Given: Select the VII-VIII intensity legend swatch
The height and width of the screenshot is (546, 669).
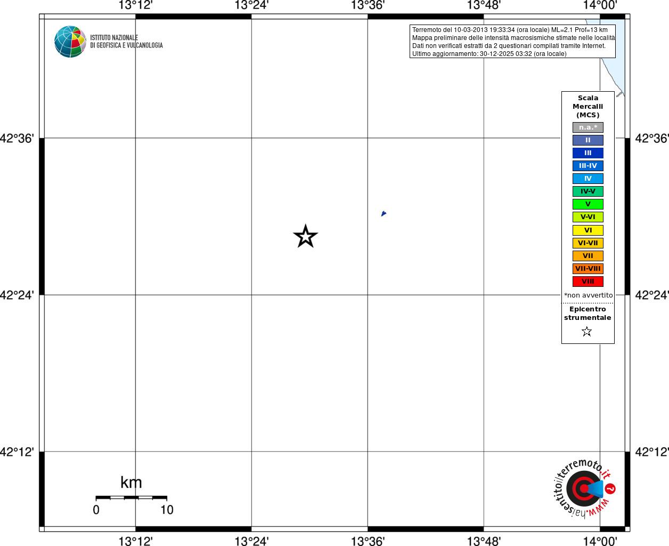Looking at the screenshot, I should coord(588,269).
